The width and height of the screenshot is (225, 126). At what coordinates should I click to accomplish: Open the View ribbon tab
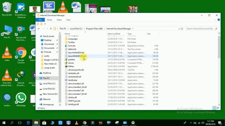[69, 20]
